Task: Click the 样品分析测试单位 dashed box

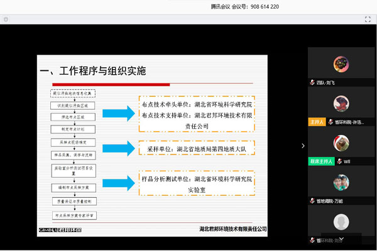Action: [x=196, y=183]
